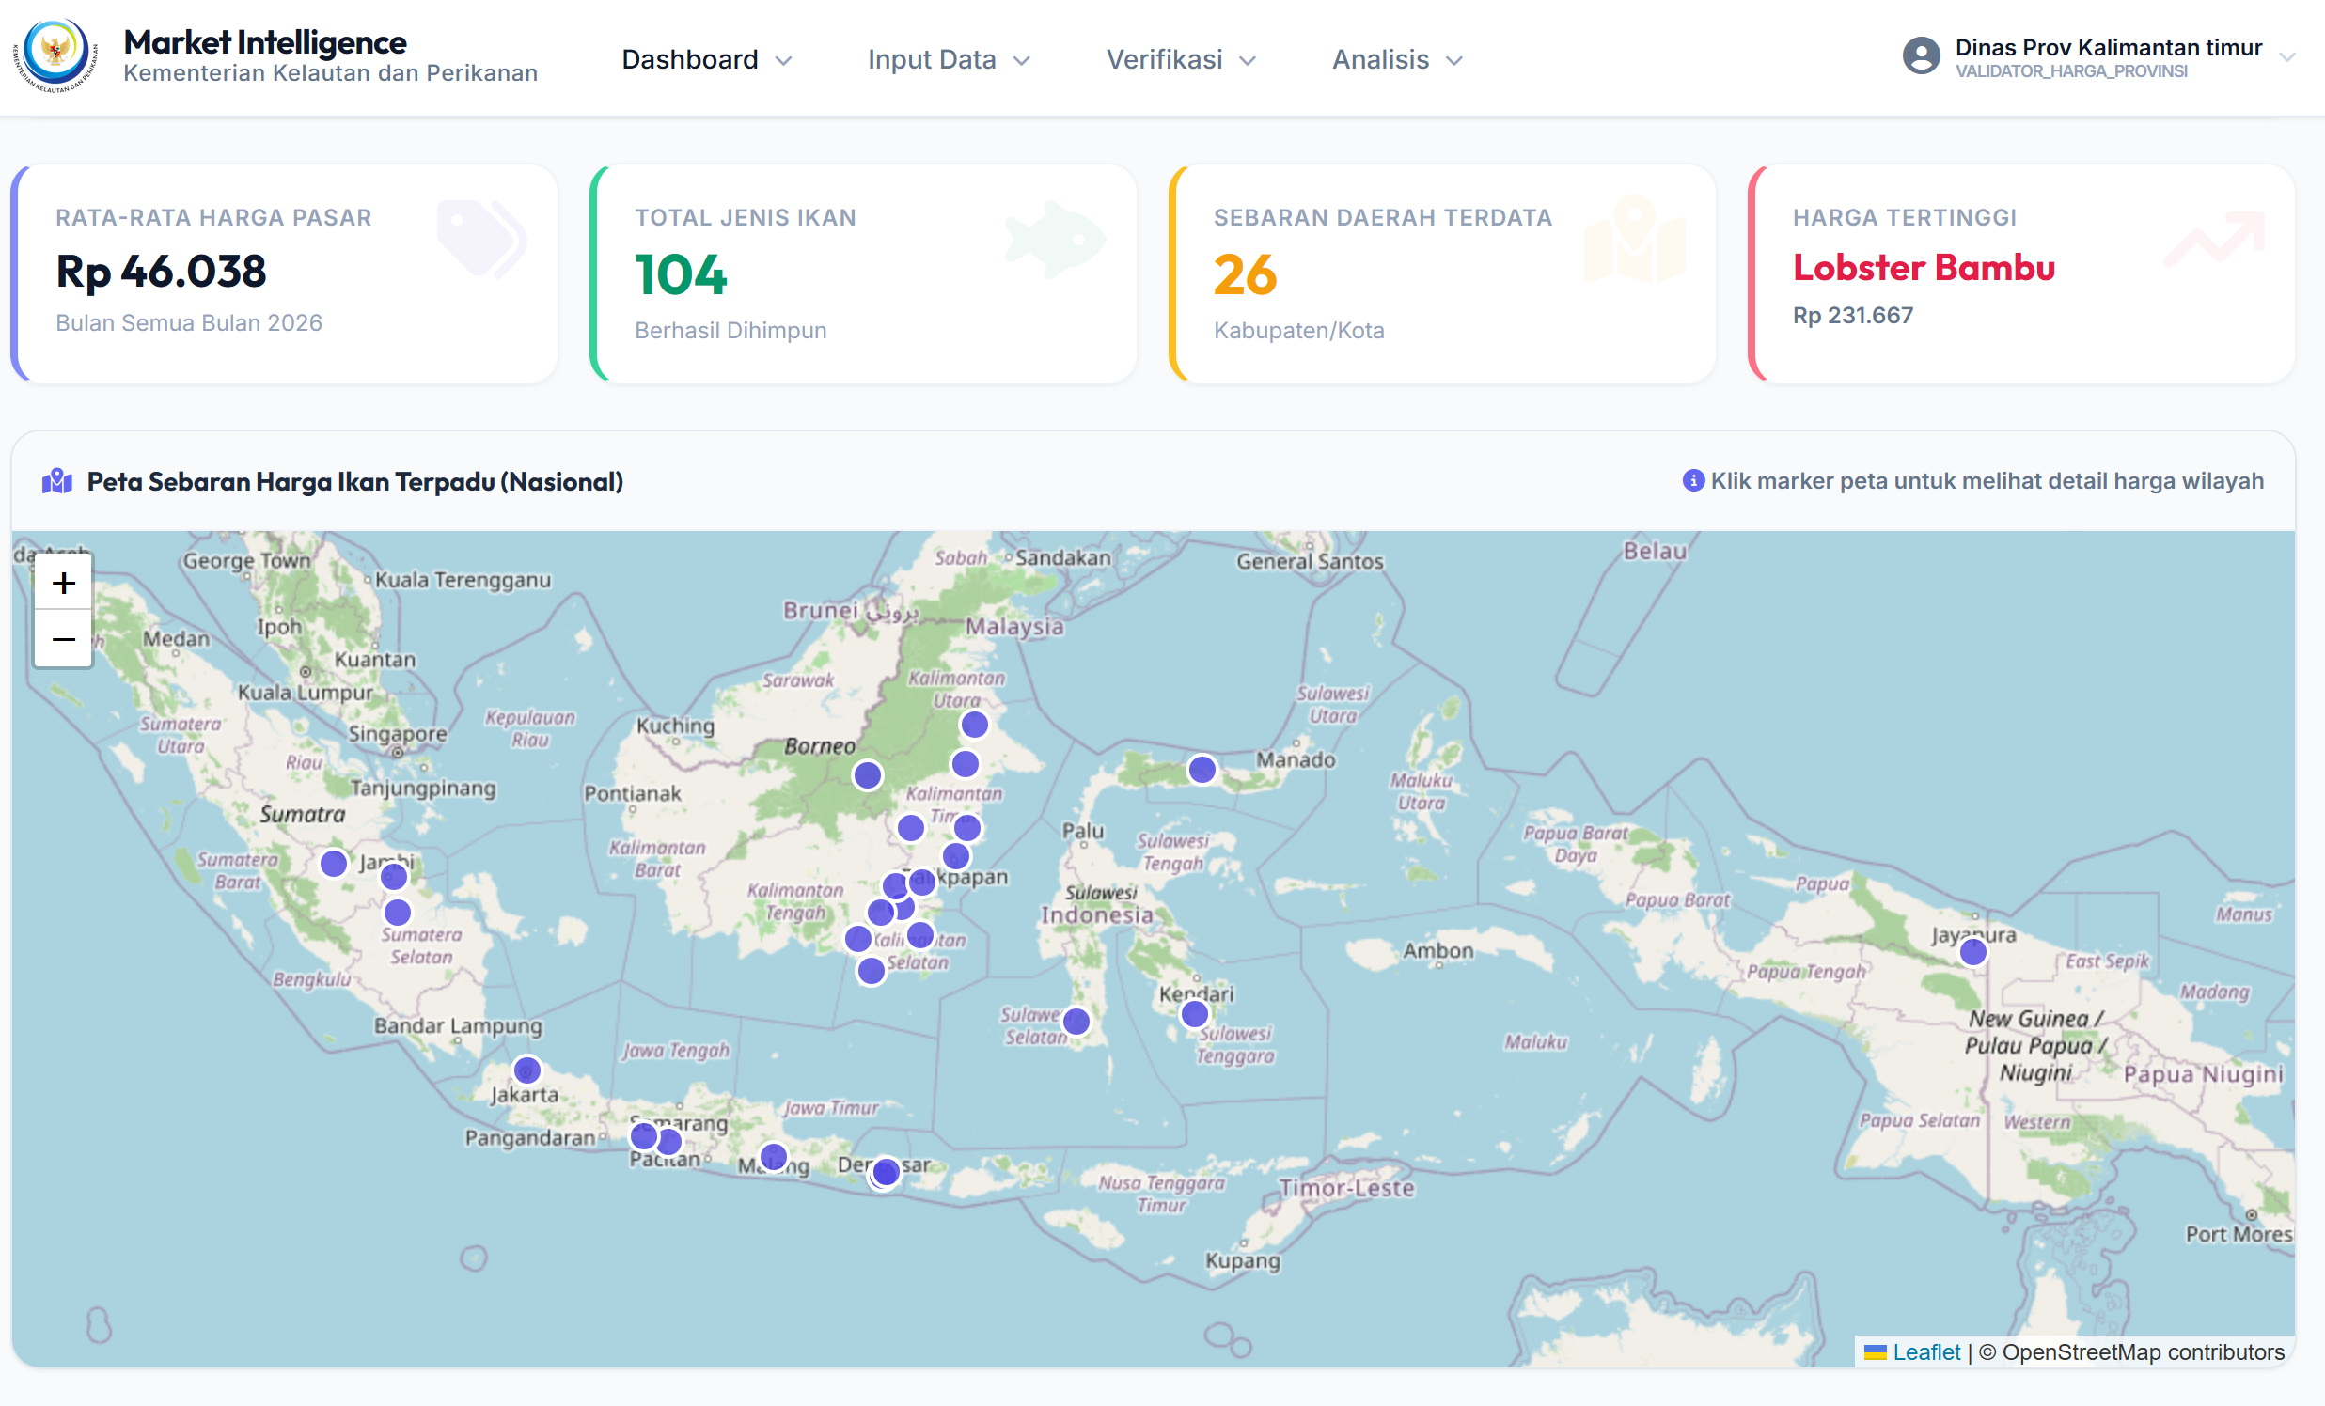The image size is (2325, 1406).
Task: Zoom out on the map with minus button
Action: coord(63,639)
